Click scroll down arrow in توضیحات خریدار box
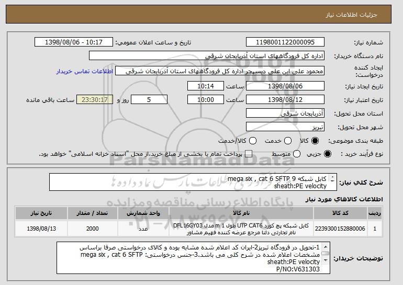Screen dimensions: 403x285 pos(326,260)
